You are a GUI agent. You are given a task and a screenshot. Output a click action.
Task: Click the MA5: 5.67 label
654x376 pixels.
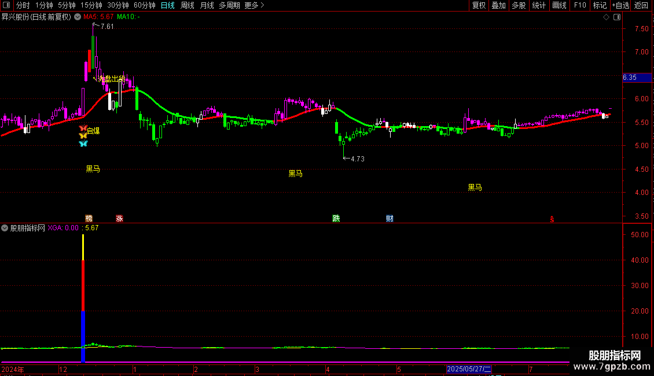pos(98,17)
